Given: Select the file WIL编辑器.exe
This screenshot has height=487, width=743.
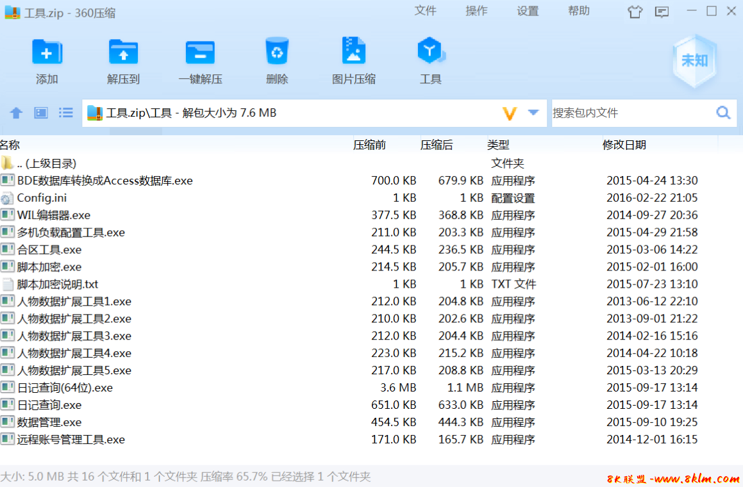Looking at the screenshot, I should [54, 215].
